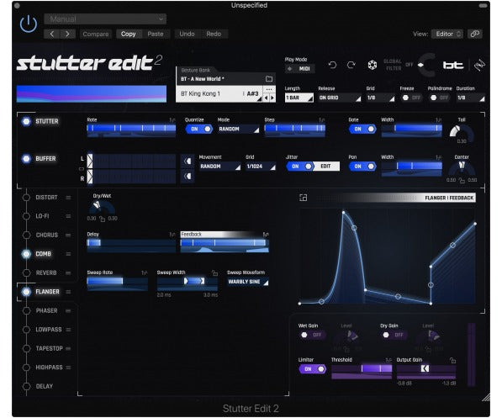
Task: Click the Flanger Sweep Rate slider
Action: coord(118,283)
